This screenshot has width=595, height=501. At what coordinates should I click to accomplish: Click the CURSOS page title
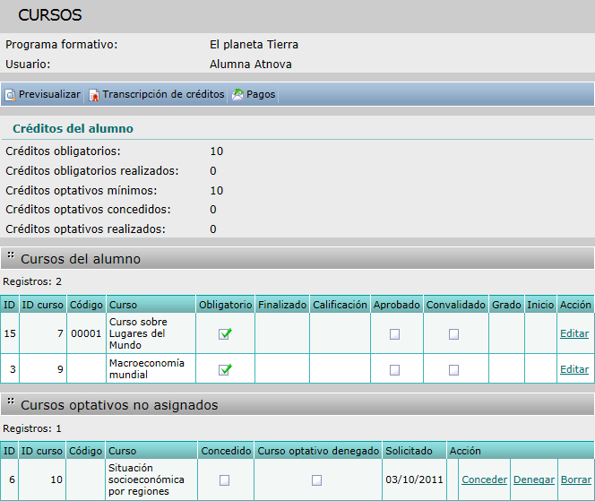50,15
